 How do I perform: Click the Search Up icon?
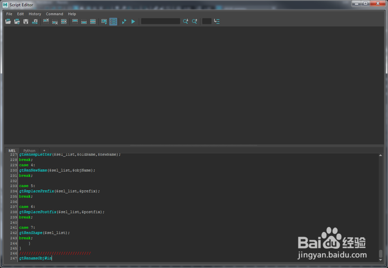(194, 22)
